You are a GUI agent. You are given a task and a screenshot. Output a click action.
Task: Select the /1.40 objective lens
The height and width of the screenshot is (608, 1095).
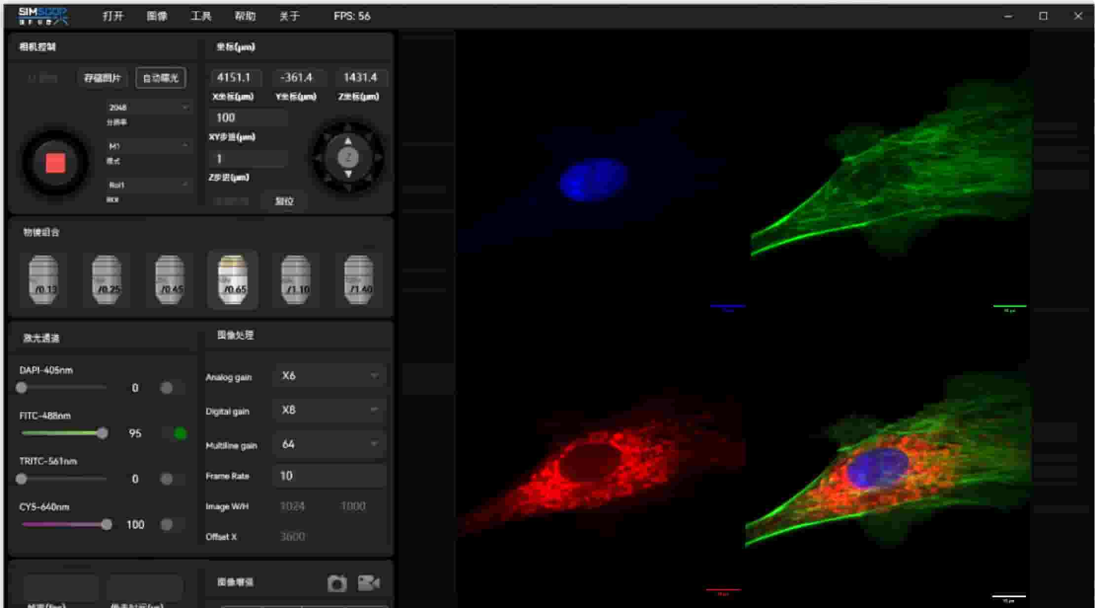(359, 280)
